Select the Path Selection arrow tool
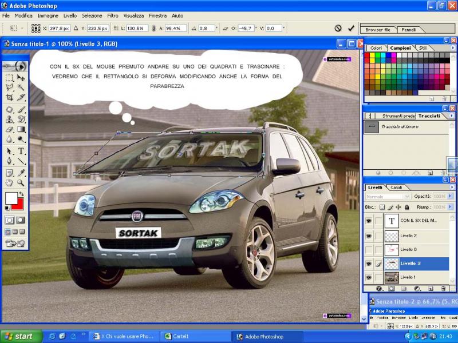Screen dimensions: 458x343 [10, 151]
